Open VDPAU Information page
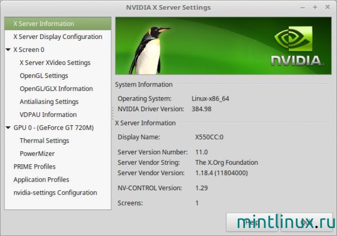 [x=48, y=115]
